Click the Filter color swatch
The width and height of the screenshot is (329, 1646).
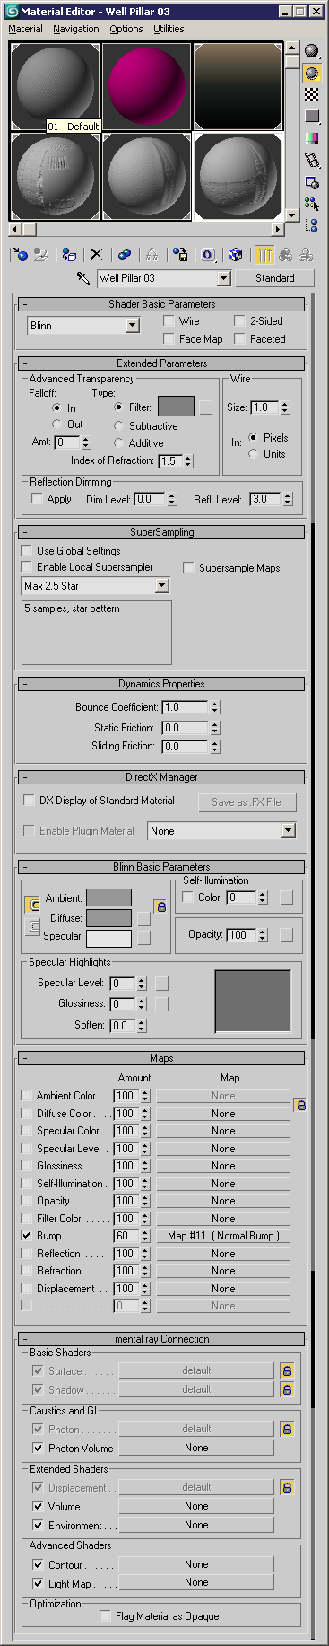point(176,407)
